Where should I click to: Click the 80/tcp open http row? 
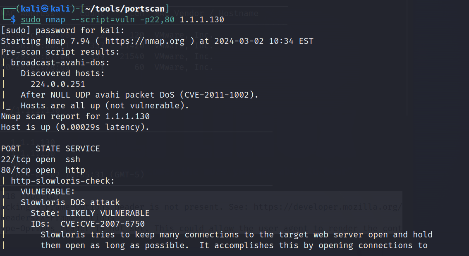[x=43, y=170]
